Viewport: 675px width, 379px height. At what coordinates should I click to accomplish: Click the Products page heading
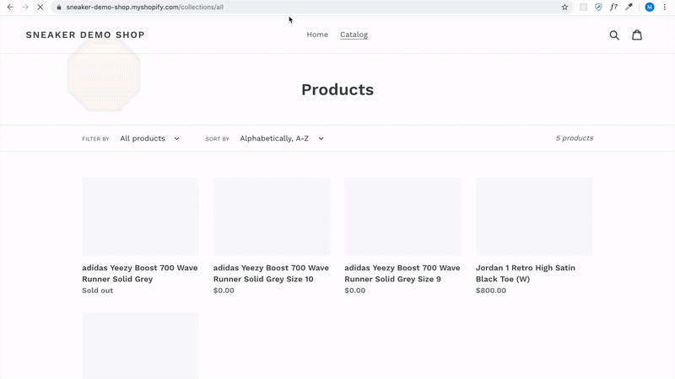coord(337,89)
